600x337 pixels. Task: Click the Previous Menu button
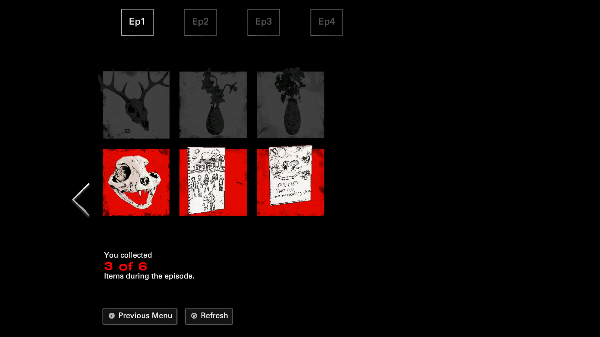pyautogui.click(x=140, y=316)
